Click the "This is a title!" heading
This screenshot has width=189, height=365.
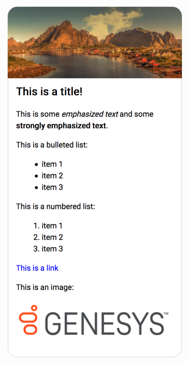coord(49,91)
